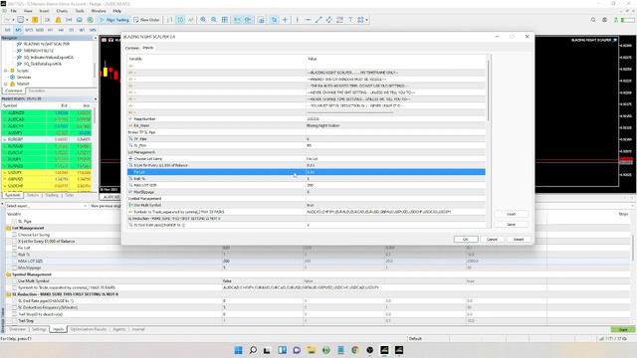This screenshot has height=358, width=637.
Task: Click the MAX LOT SIZE value in dialog
Action: (x=396, y=186)
